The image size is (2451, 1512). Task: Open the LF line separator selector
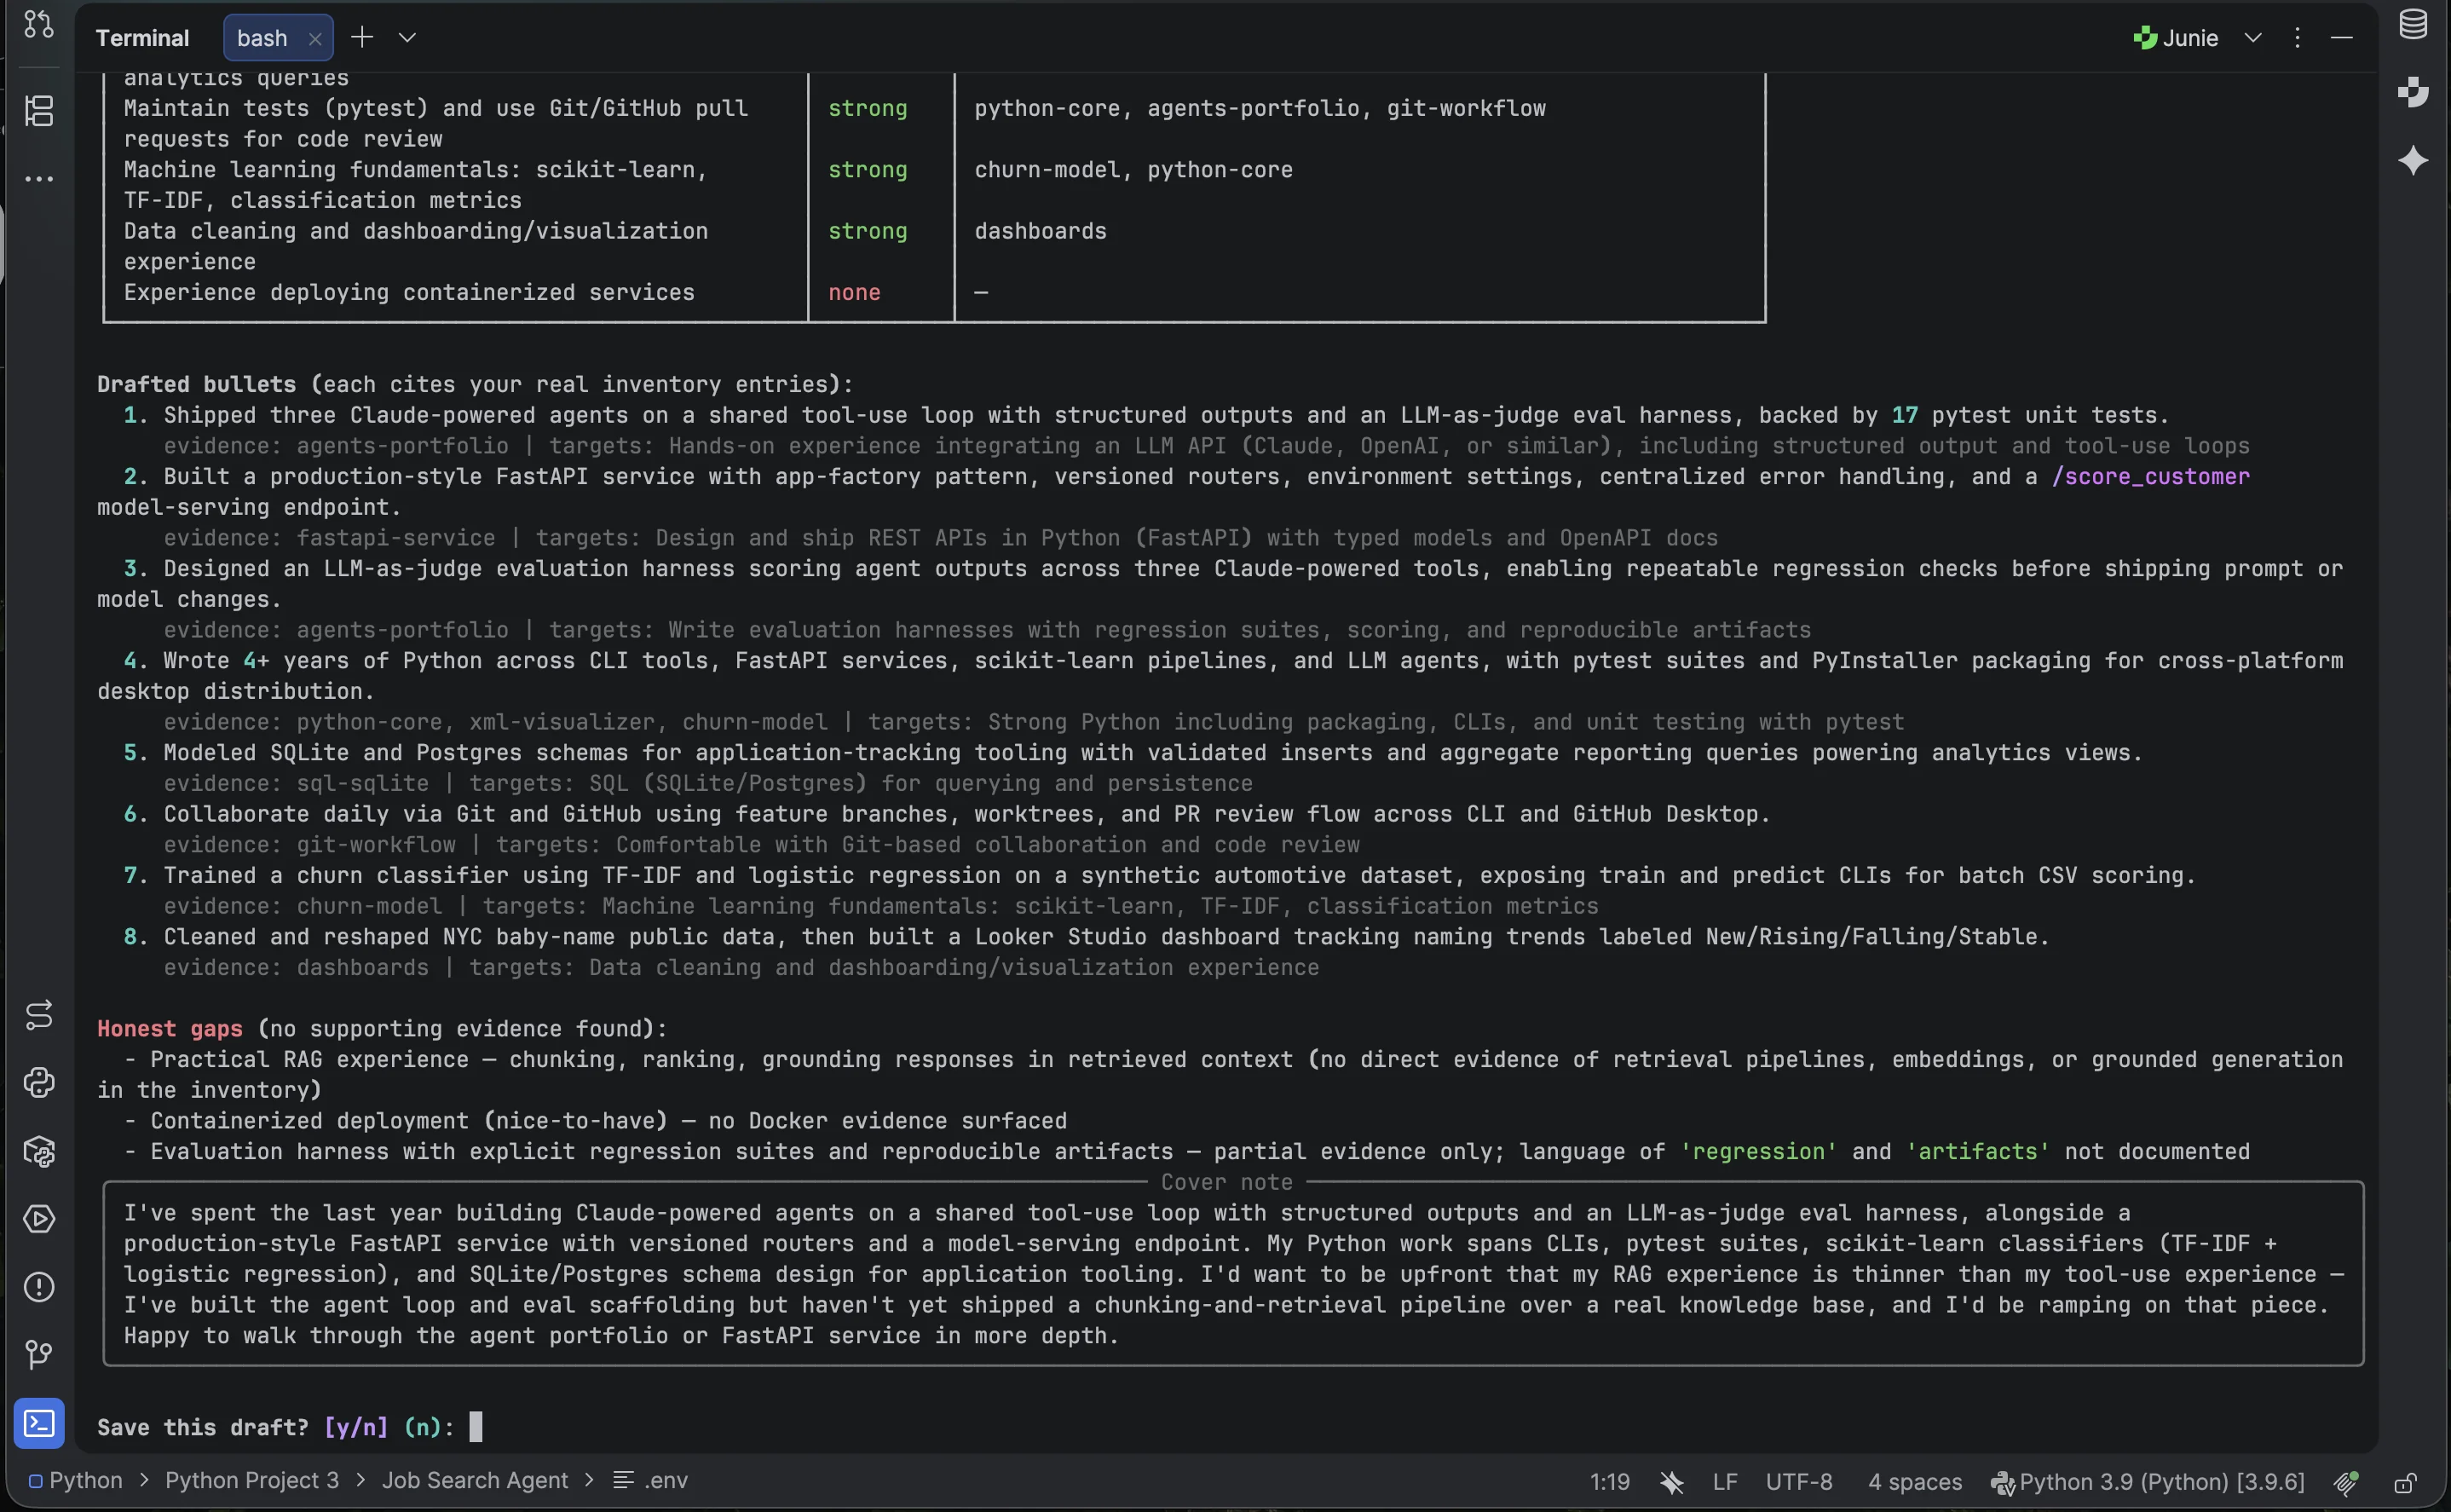1724,1482
